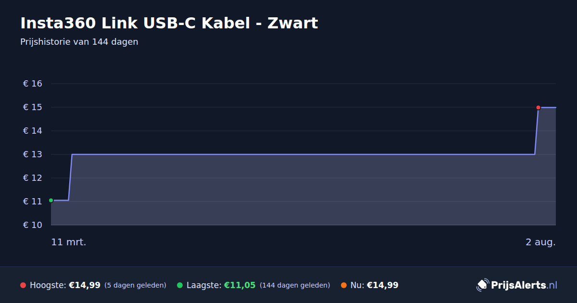Click the '11 mrt.' start date label
The height and width of the screenshot is (303, 577).
pyautogui.click(x=69, y=242)
